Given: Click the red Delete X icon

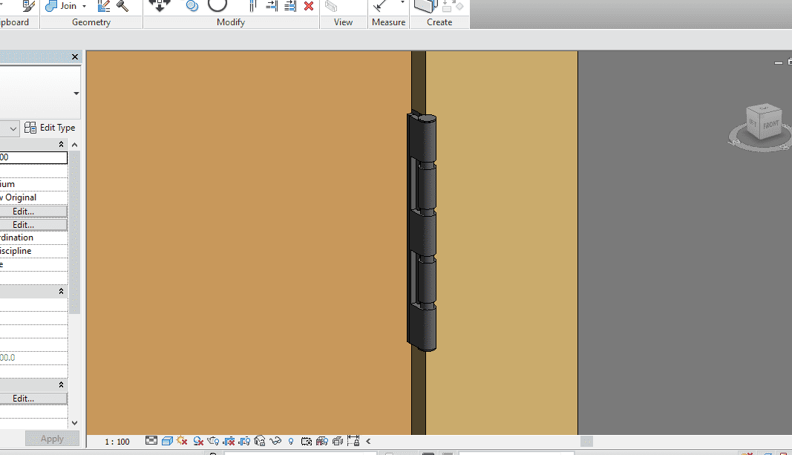Looking at the screenshot, I should (309, 6).
